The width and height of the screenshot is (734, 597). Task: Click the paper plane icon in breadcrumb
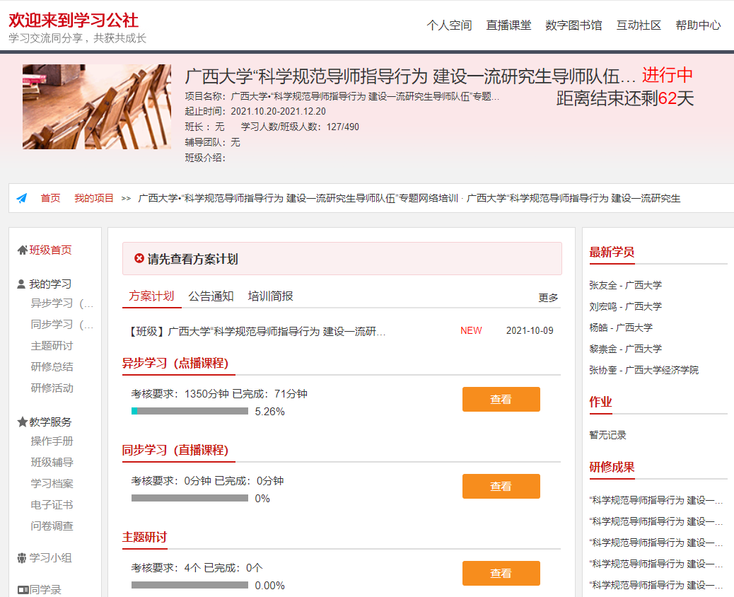click(22, 198)
